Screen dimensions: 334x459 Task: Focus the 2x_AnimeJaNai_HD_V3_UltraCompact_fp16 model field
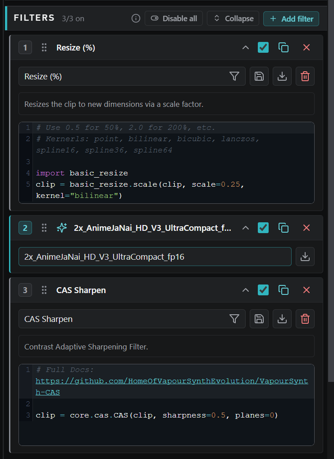[155, 257]
